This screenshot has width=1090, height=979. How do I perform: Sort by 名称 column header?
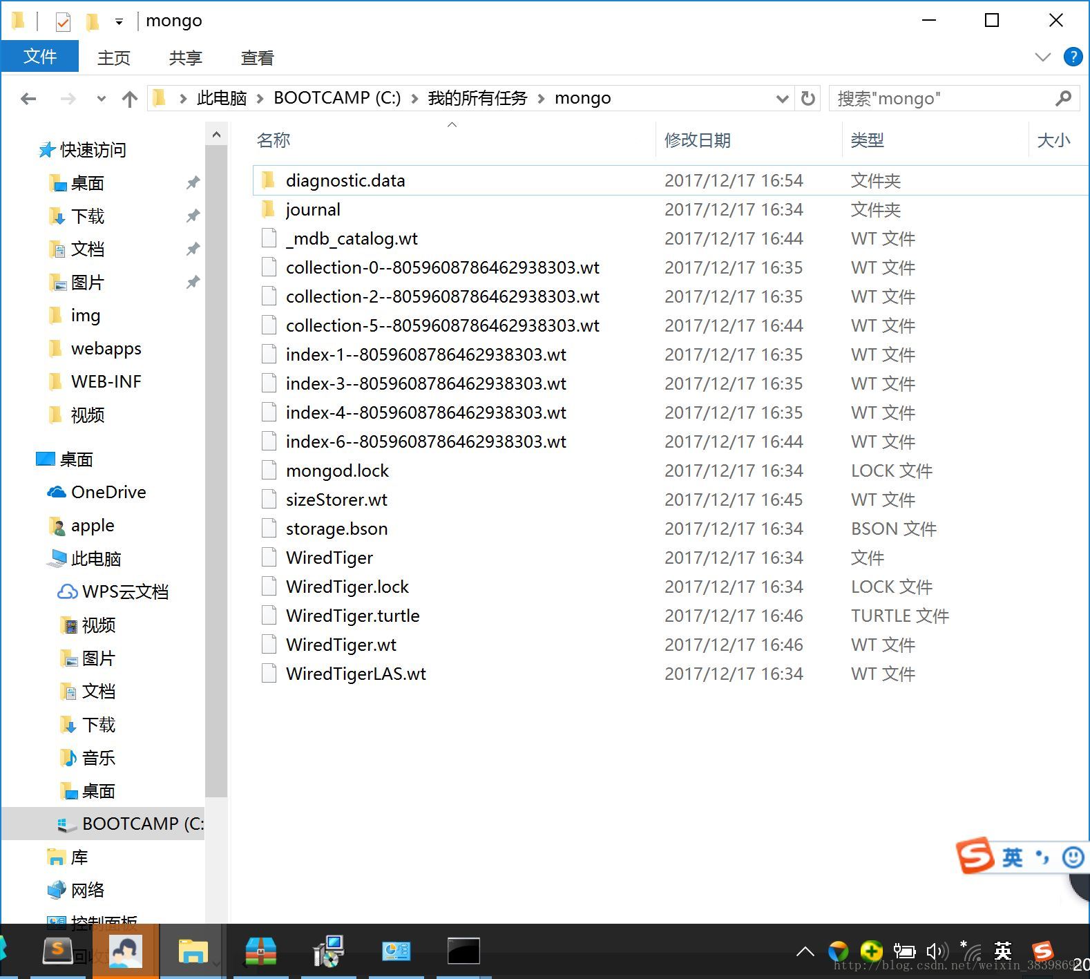(273, 140)
